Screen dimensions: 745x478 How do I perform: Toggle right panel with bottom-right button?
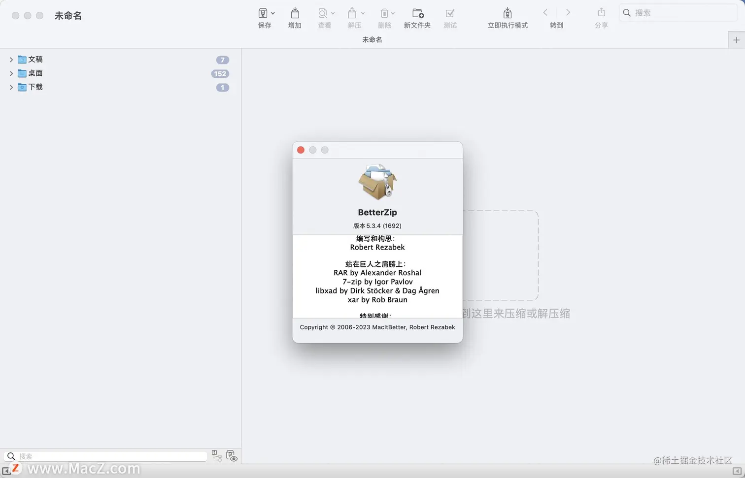[737, 471]
